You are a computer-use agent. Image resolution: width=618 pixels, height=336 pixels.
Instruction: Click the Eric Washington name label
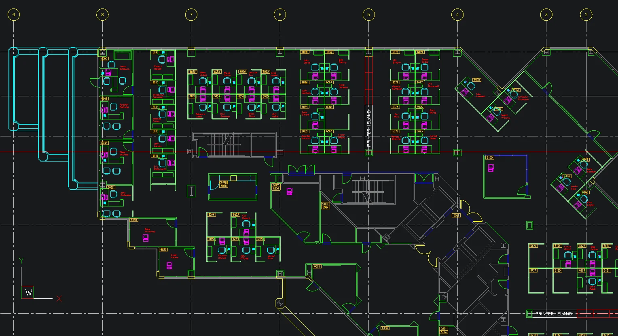[160, 168]
